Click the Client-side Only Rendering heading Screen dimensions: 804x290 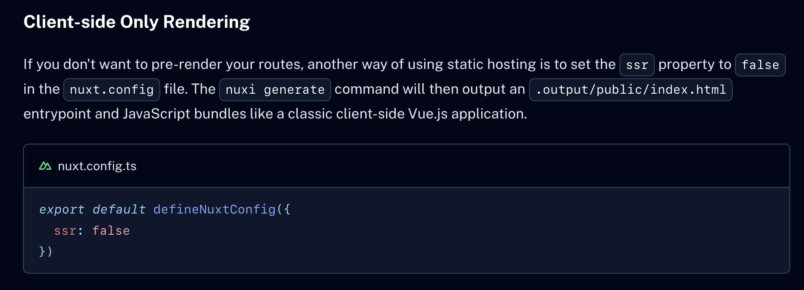click(x=136, y=22)
